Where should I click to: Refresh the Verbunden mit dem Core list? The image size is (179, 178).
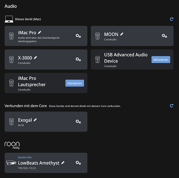(x=172, y=106)
